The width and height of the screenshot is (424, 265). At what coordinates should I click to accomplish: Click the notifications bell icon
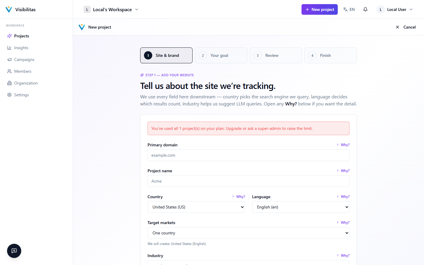tap(365, 9)
